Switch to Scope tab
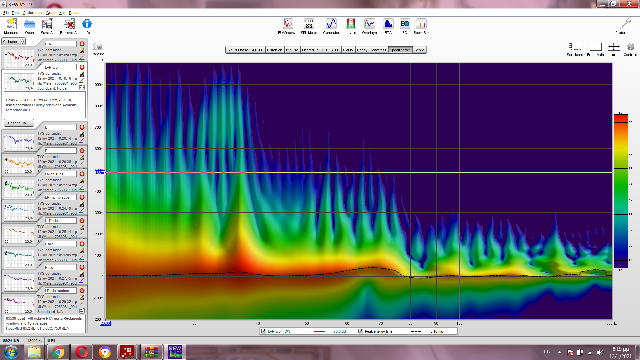The height and width of the screenshot is (360, 640). tap(419, 50)
